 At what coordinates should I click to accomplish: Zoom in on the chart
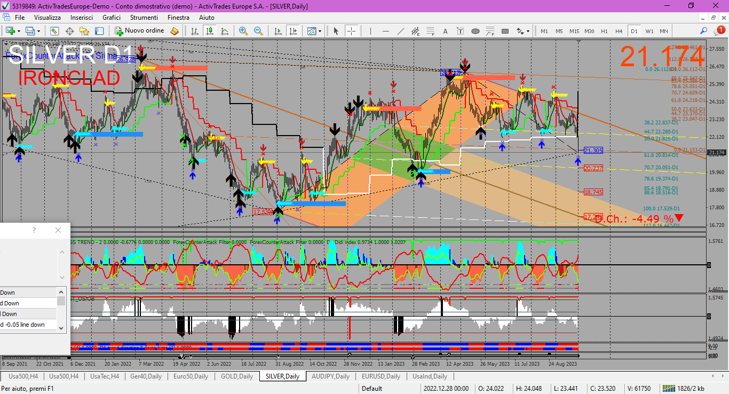pos(243,31)
